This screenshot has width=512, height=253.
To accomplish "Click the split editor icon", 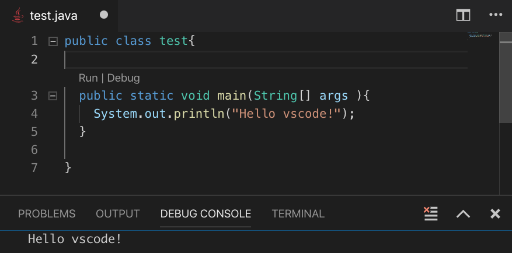I will click(x=463, y=16).
